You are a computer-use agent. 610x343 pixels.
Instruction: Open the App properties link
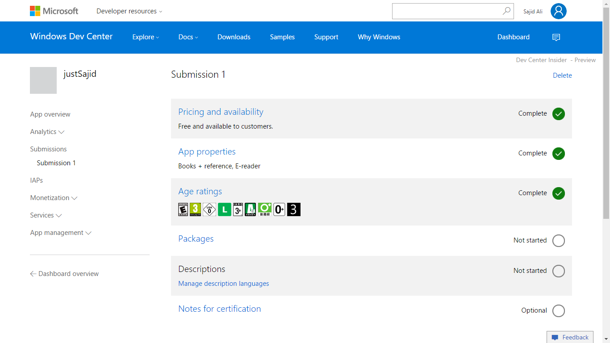coord(207,152)
